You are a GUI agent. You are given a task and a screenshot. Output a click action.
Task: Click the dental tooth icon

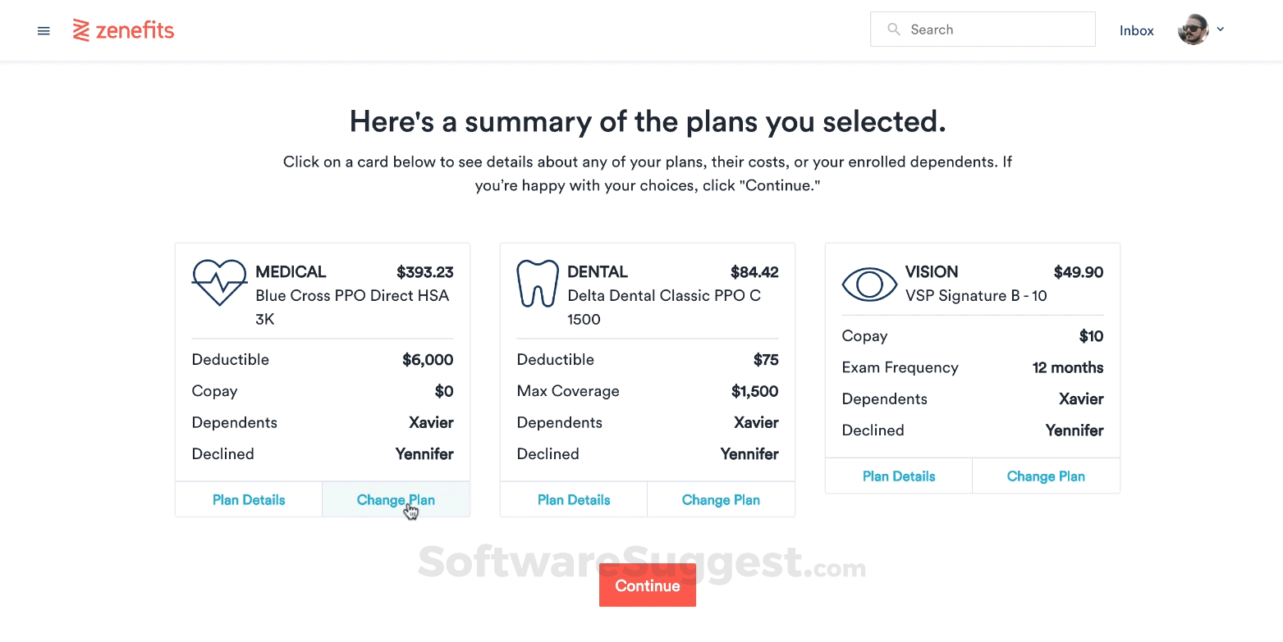pos(537,283)
